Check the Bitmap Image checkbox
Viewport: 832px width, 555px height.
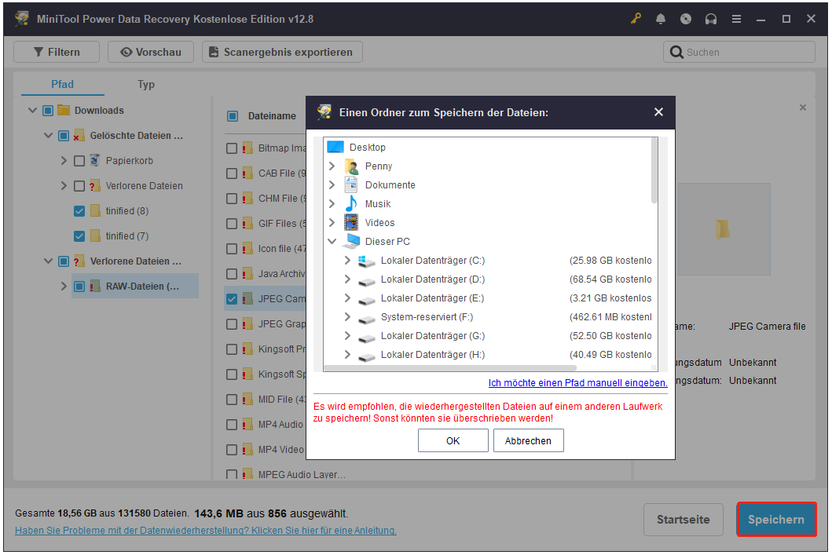coord(231,148)
